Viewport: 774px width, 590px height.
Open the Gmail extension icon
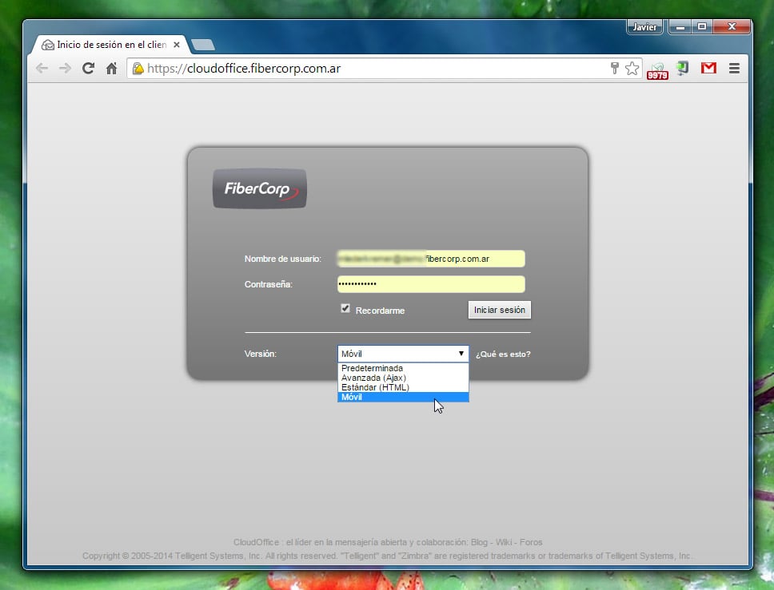[708, 69]
